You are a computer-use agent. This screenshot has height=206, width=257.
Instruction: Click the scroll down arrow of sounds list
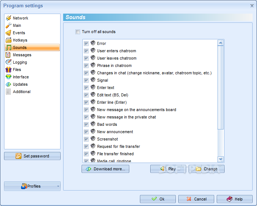[x=220, y=159]
